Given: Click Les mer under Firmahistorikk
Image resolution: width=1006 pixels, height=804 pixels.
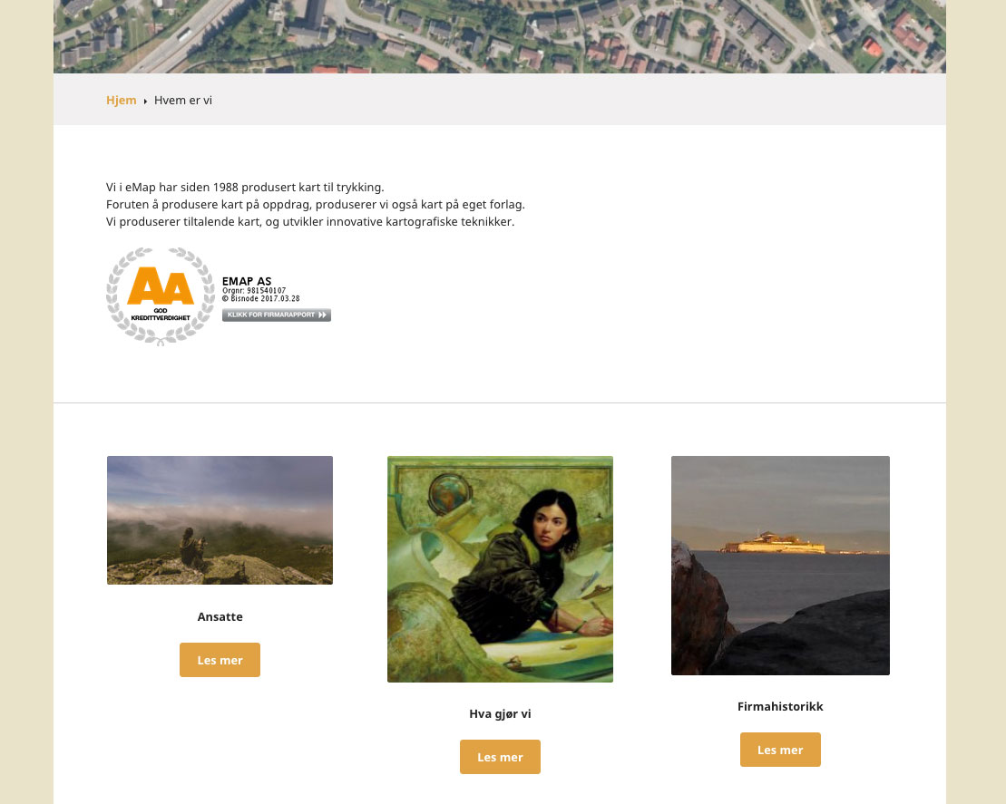Looking at the screenshot, I should tap(780, 750).
